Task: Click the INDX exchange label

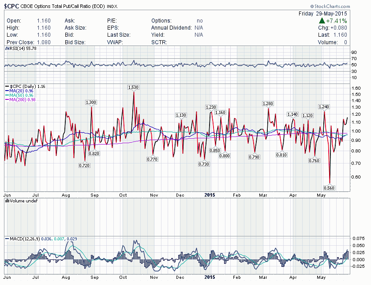Action: [x=112, y=7]
